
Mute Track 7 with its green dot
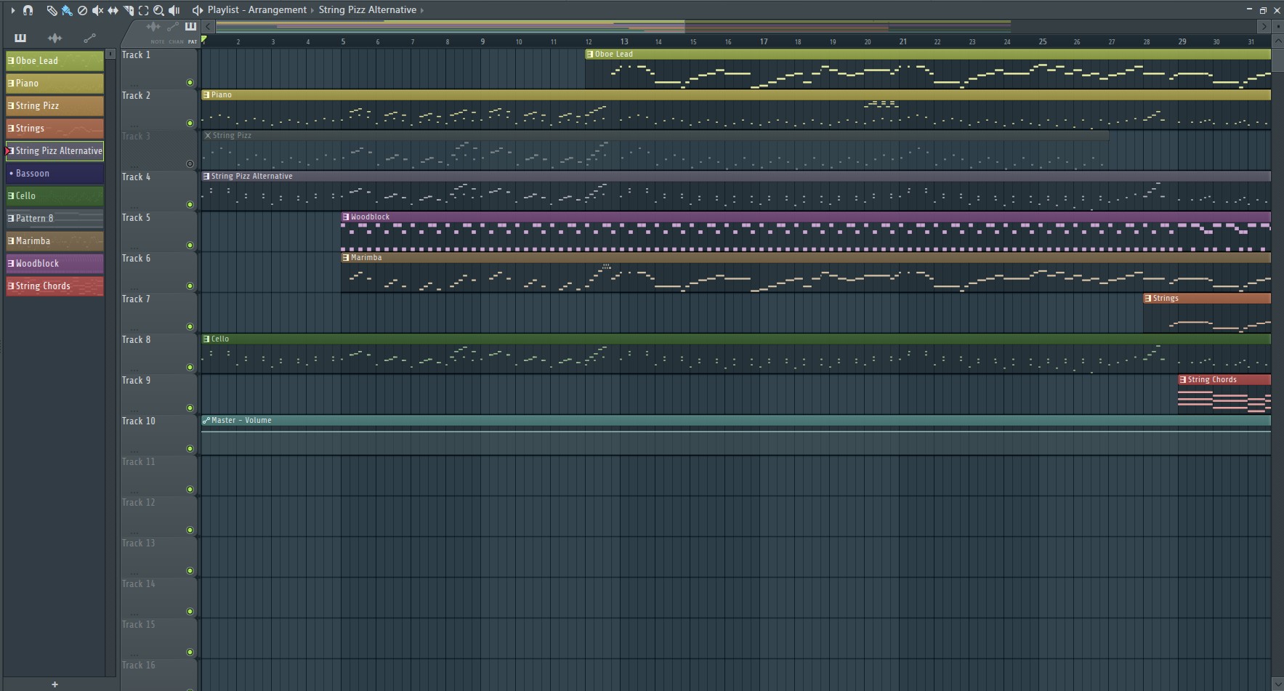[x=190, y=327]
